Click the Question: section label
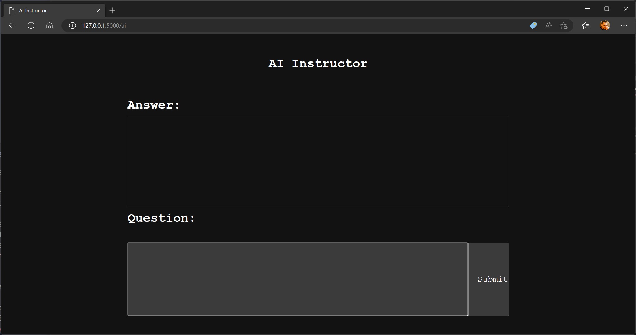This screenshot has width=636, height=335. 161,218
